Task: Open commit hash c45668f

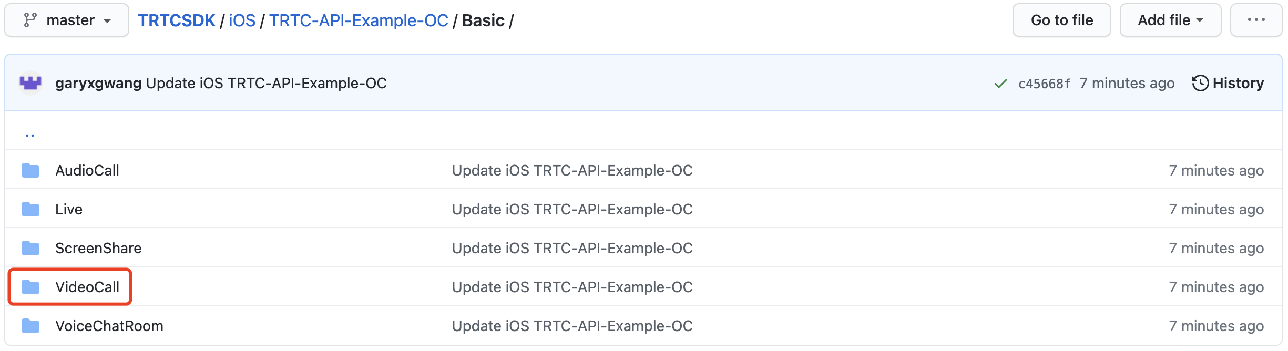Action: [1044, 84]
